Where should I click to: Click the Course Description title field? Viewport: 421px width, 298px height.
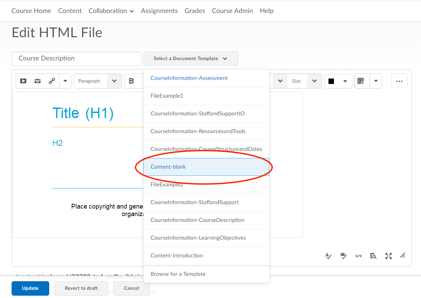[76, 58]
